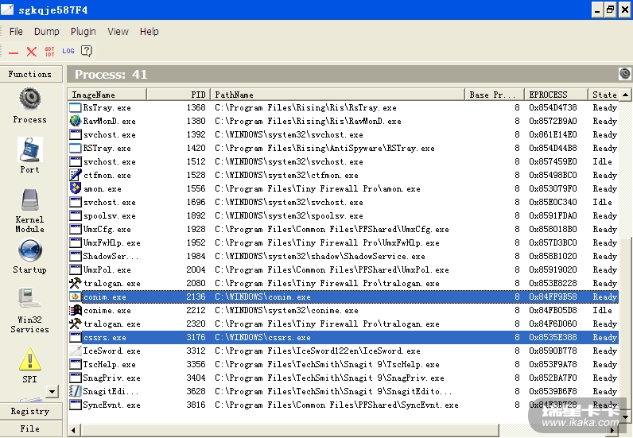Open the View menu
Screen dimensions: 633x438
click(x=118, y=32)
